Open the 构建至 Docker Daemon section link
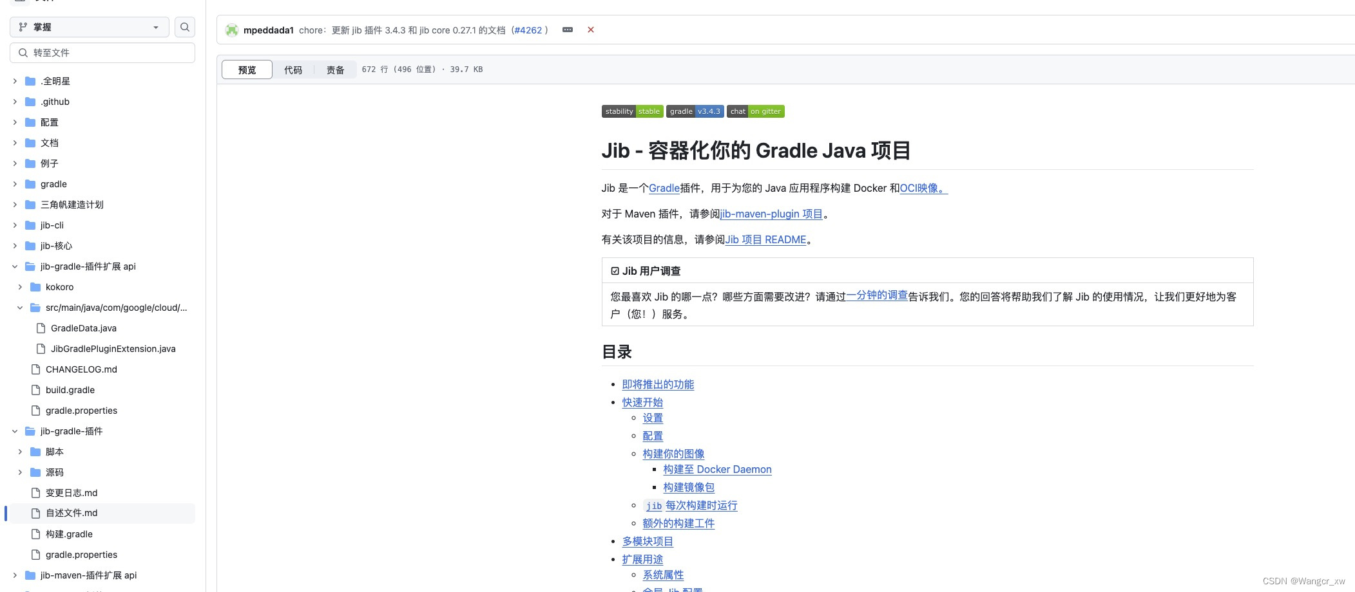Screen dimensions: 1355x592 717,469
